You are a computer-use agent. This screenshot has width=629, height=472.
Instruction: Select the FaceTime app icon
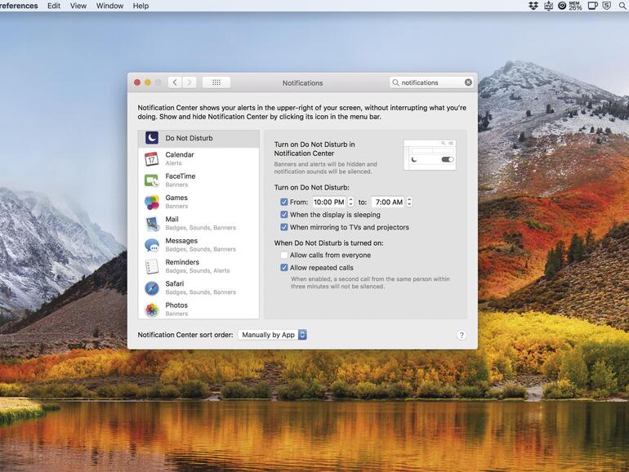coord(152,180)
